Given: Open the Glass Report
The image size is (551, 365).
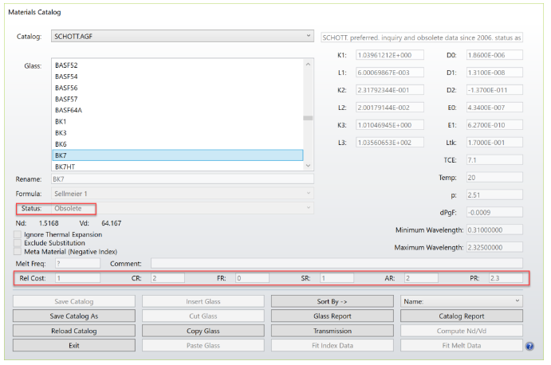Looking at the screenshot, I should (332, 316).
